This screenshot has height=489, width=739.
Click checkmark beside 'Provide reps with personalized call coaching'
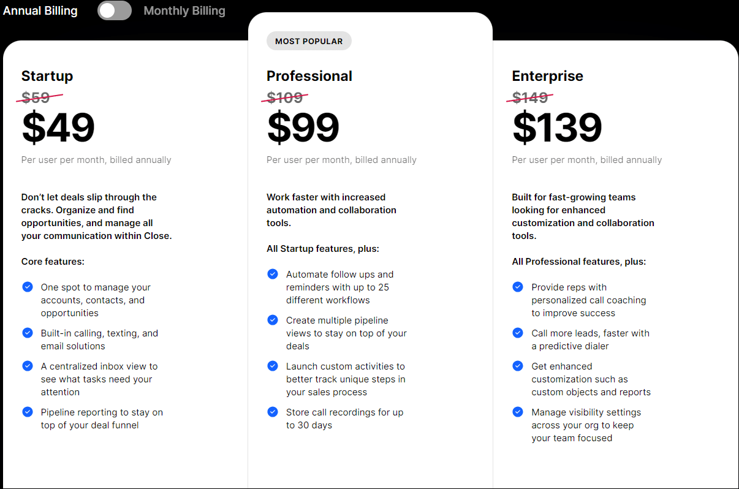point(518,287)
